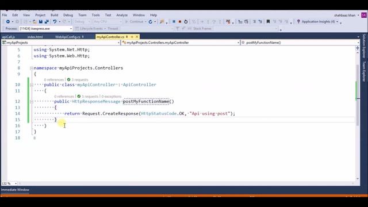Screen dimensions: 368x207
Task: Collapse the myApiController class block
Action: [32, 85]
